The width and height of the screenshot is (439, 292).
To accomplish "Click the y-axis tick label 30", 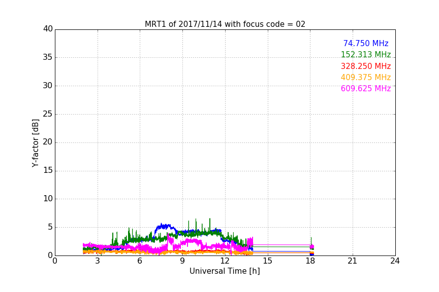I will (48, 86).
